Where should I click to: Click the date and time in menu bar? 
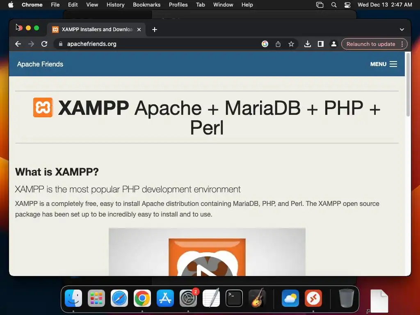coord(385,5)
